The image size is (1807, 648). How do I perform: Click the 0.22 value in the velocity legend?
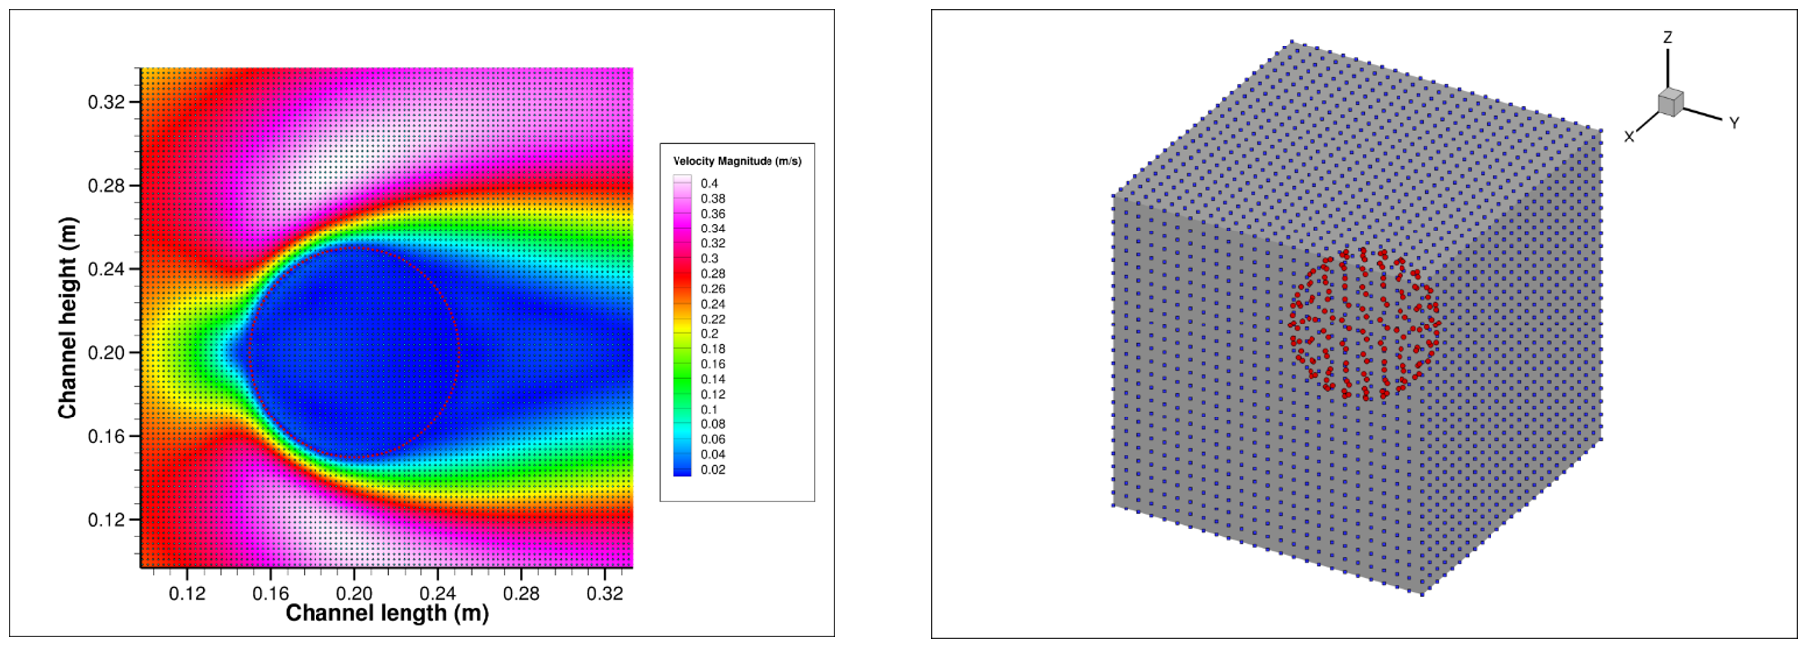click(712, 319)
